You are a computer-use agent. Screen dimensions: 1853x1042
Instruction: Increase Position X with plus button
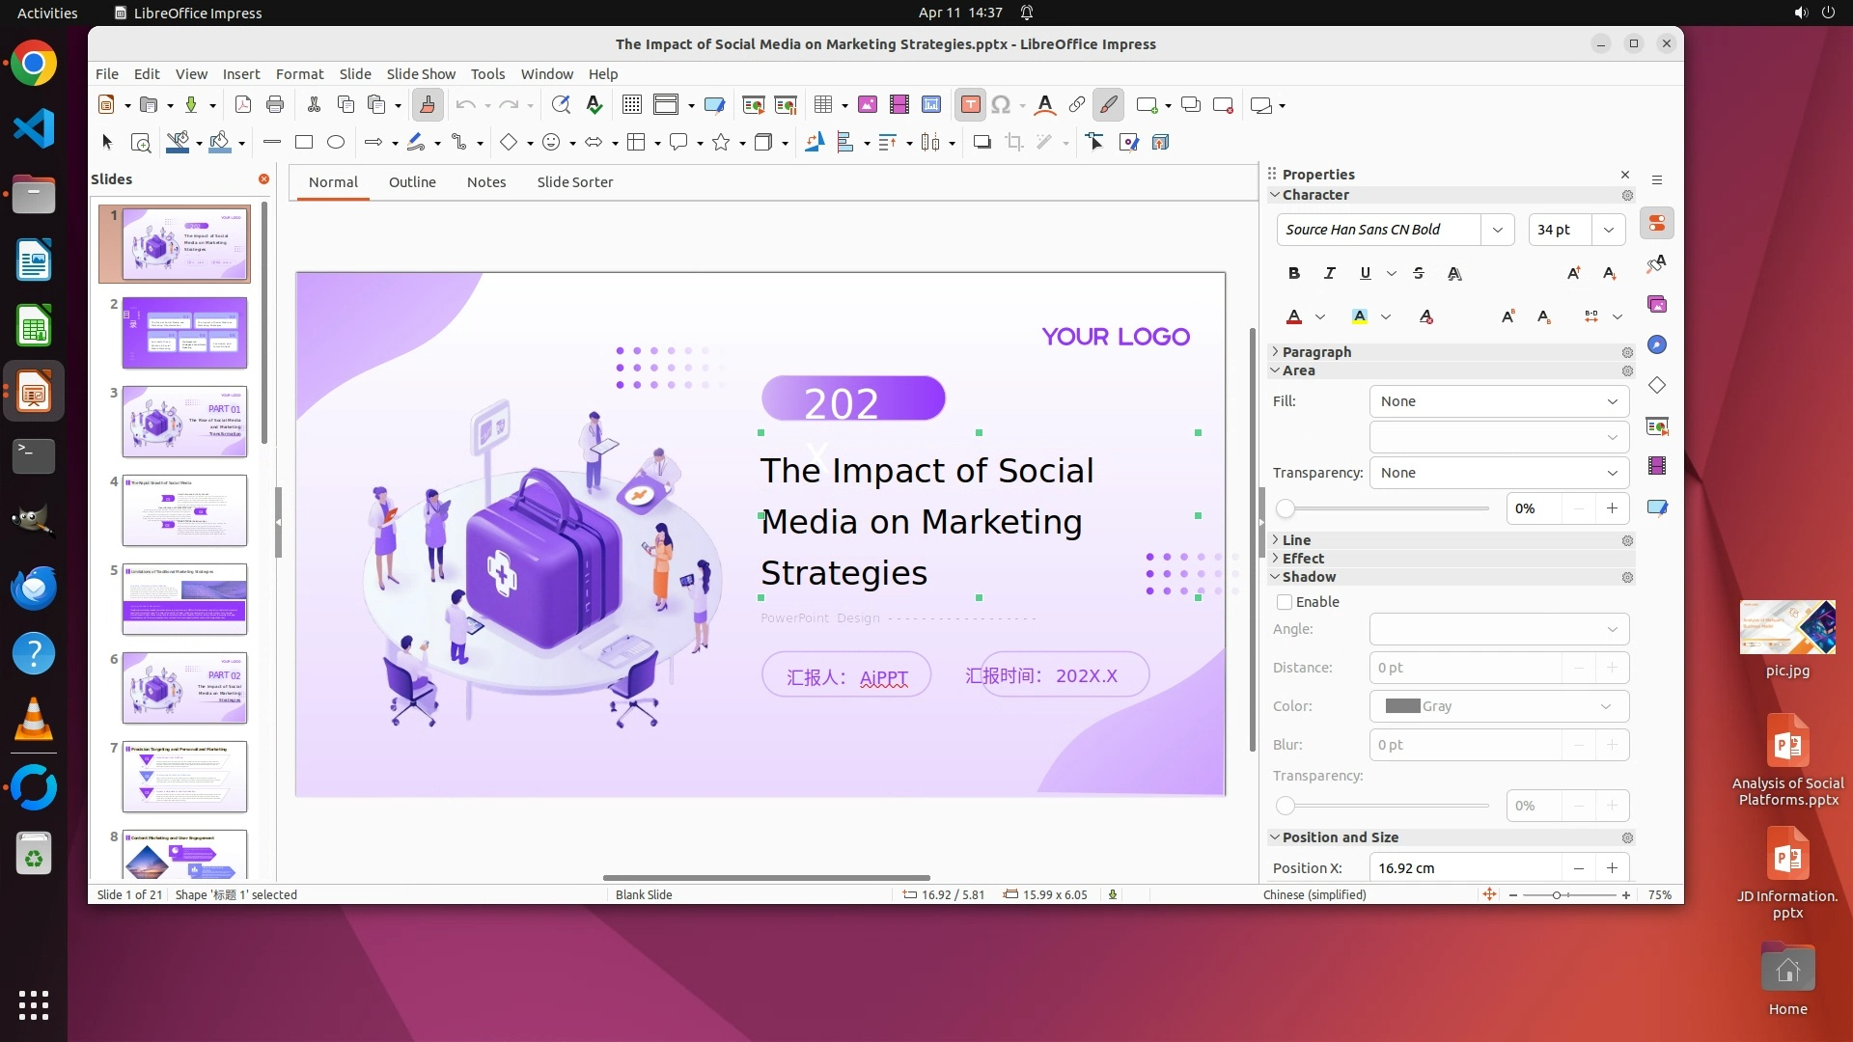(x=1612, y=868)
